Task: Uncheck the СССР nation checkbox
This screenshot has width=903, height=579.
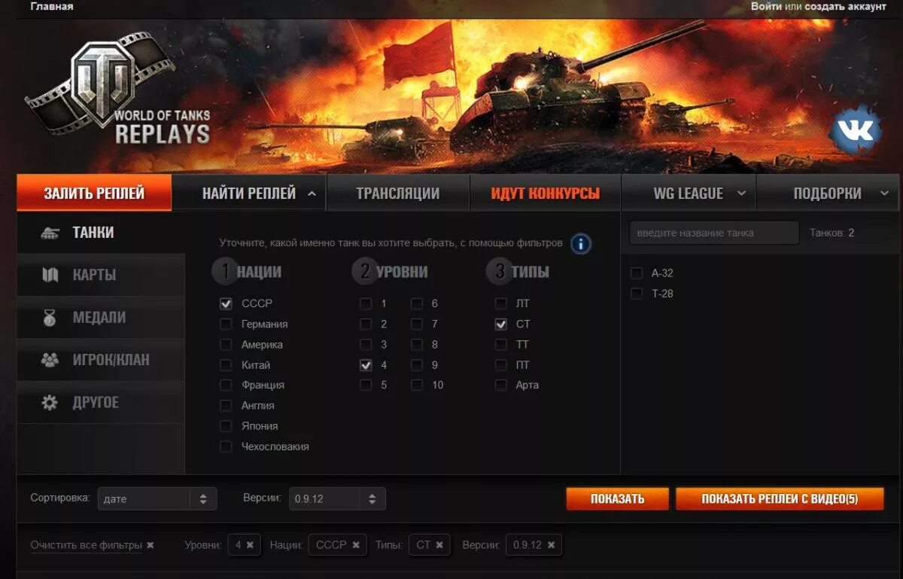Action: tap(226, 303)
